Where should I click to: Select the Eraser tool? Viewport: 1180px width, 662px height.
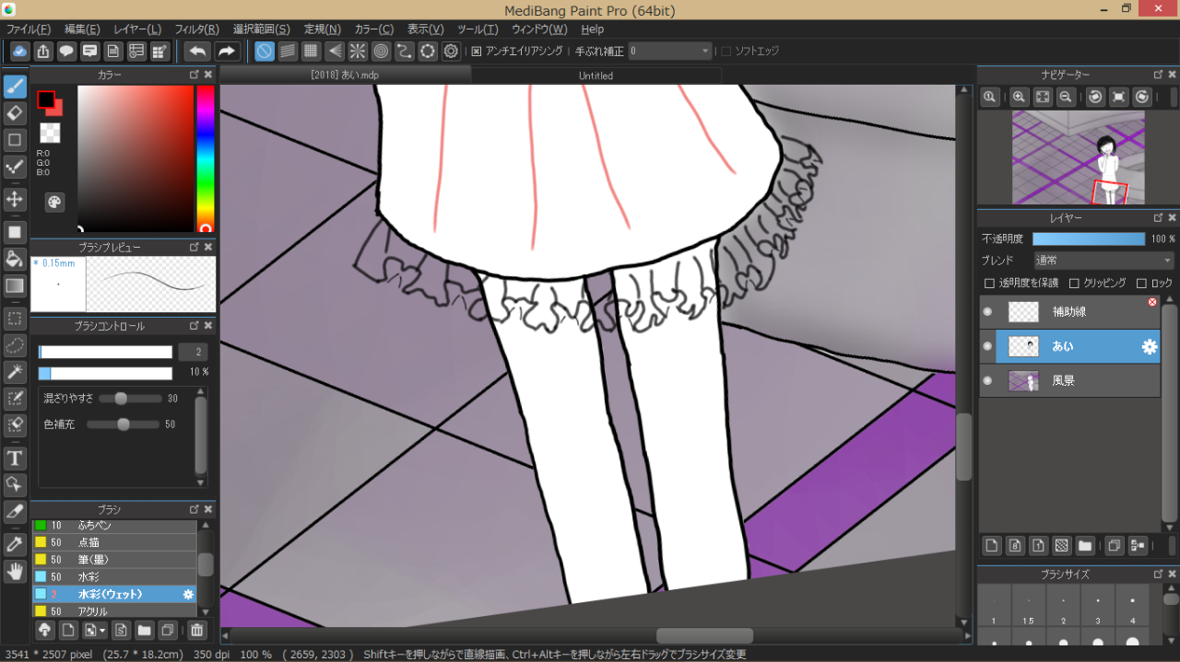click(15, 113)
